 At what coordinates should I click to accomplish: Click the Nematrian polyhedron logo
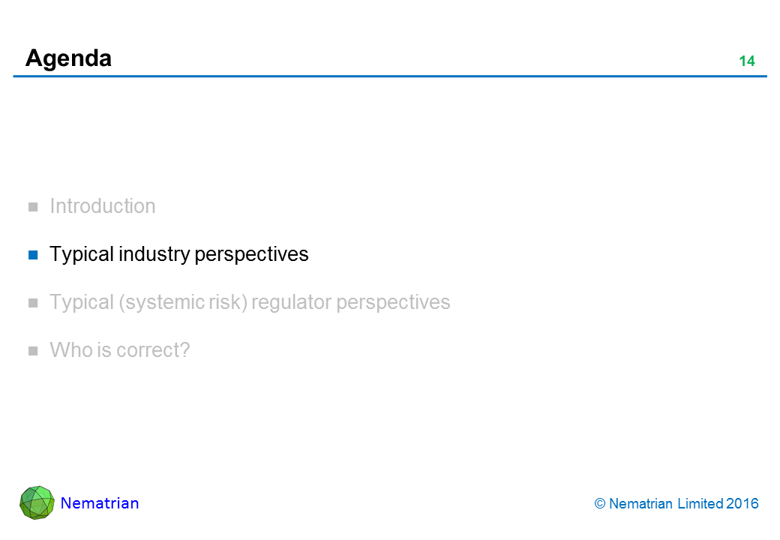click(x=37, y=502)
